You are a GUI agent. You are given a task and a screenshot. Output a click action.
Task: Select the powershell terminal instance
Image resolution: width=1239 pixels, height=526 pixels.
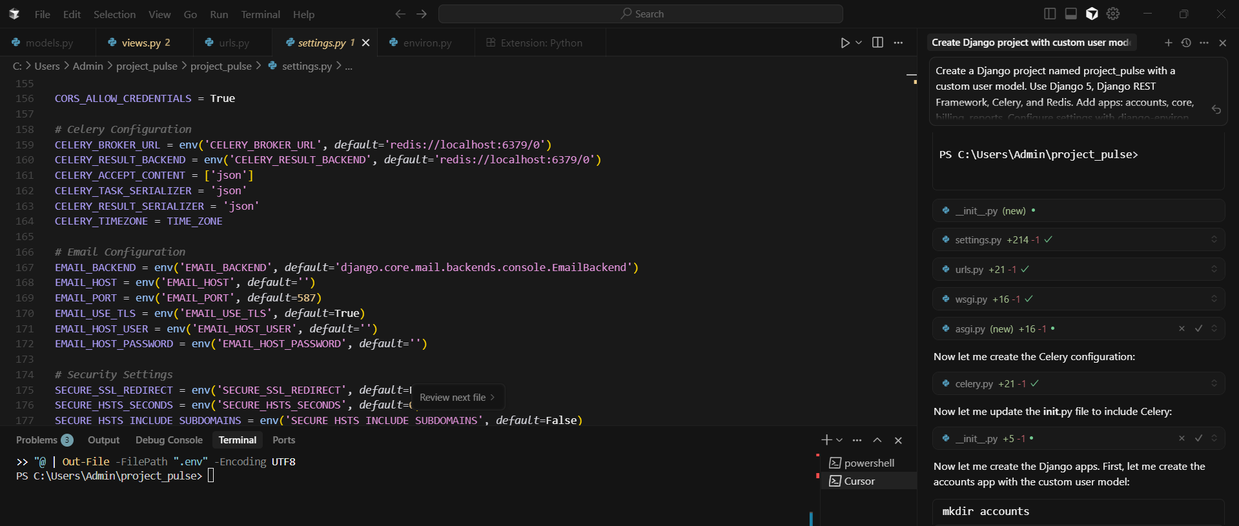869,463
